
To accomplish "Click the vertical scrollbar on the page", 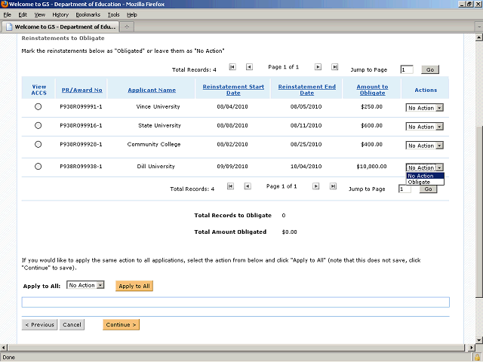I will 478,189.
